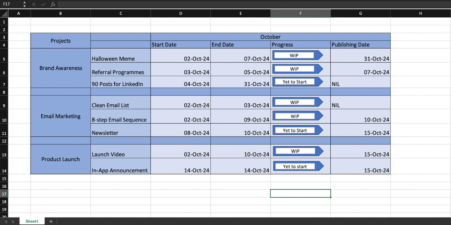Viewport: 451px width, 225px height.
Task: Click the Cancel X icon in formula bar
Action: [33, 4]
